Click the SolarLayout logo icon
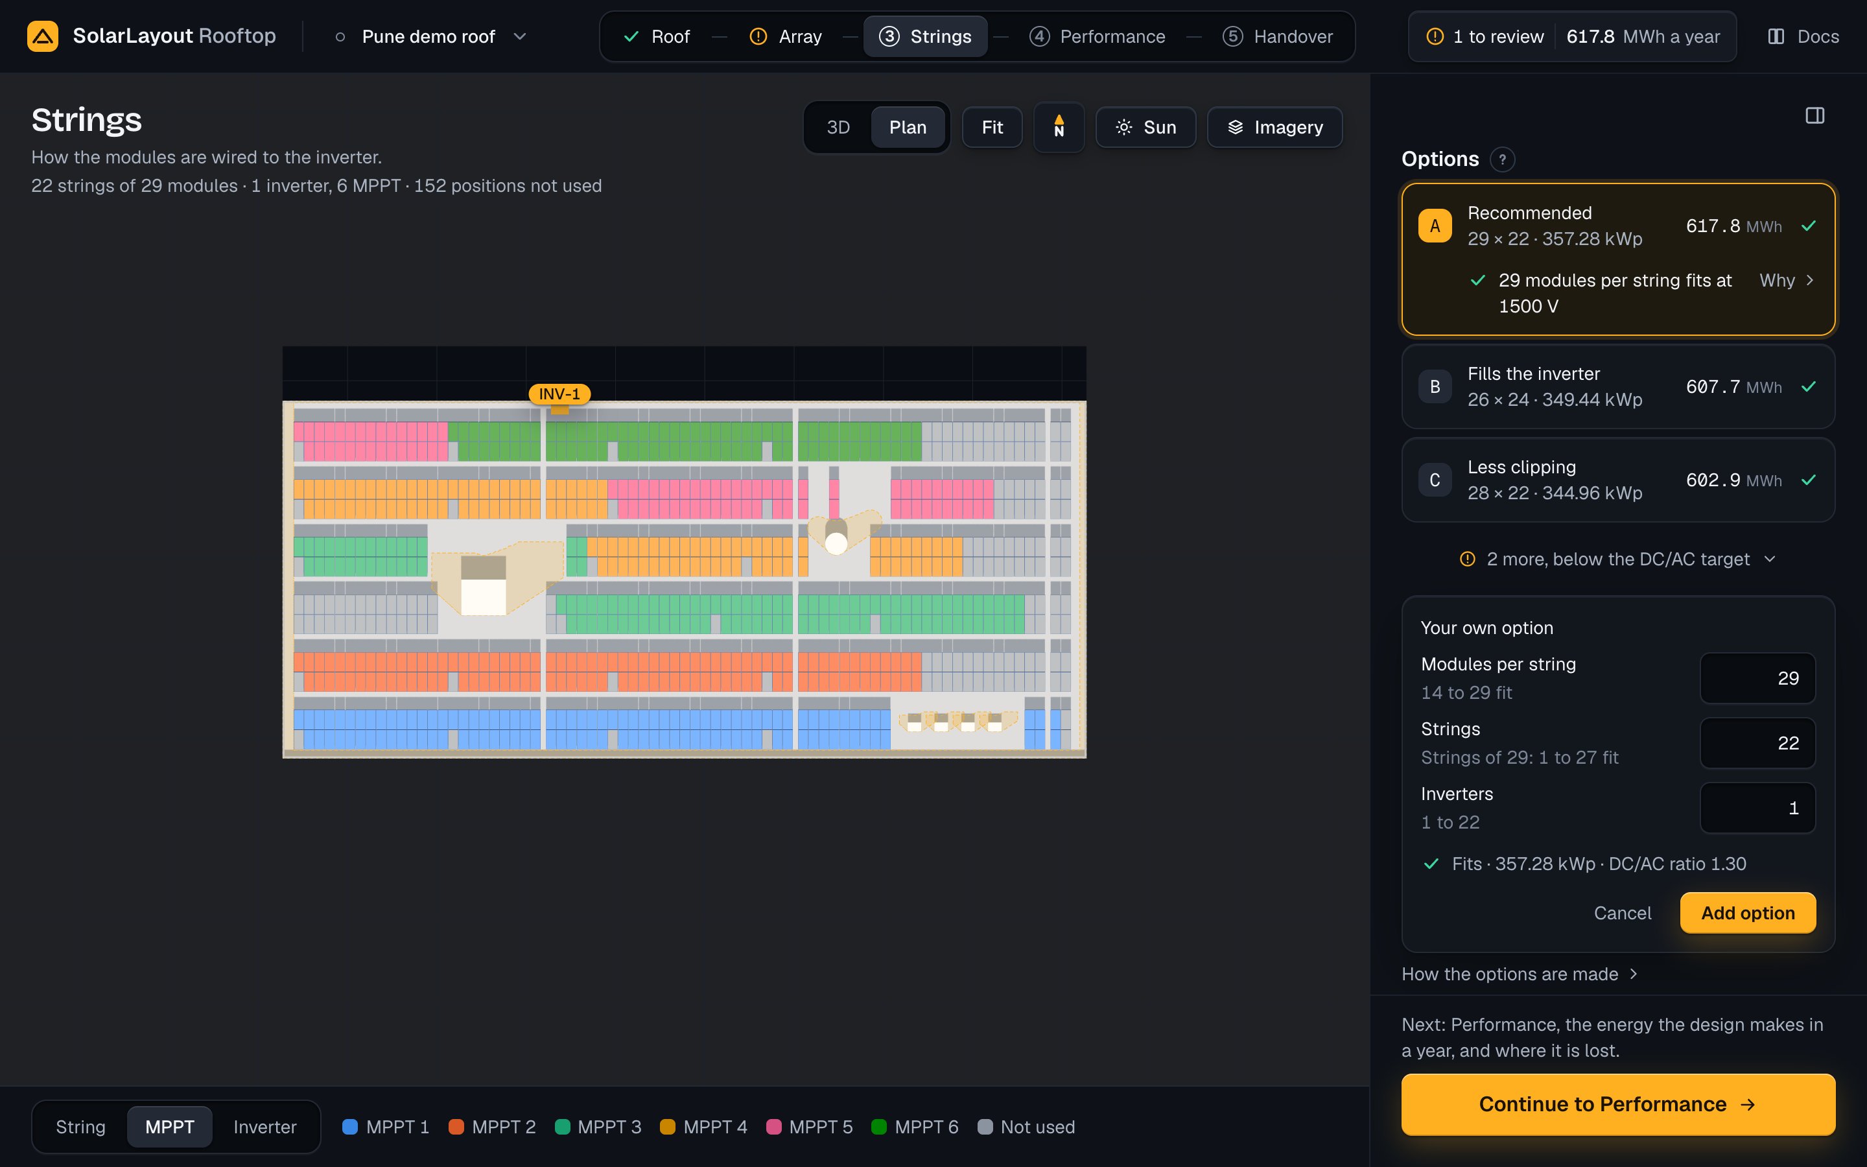Image resolution: width=1867 pixels, height=1167 pixels. click(x=42, y=36)
